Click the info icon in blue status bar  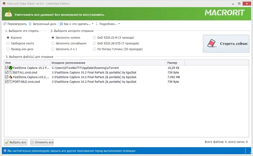point(5,151)
